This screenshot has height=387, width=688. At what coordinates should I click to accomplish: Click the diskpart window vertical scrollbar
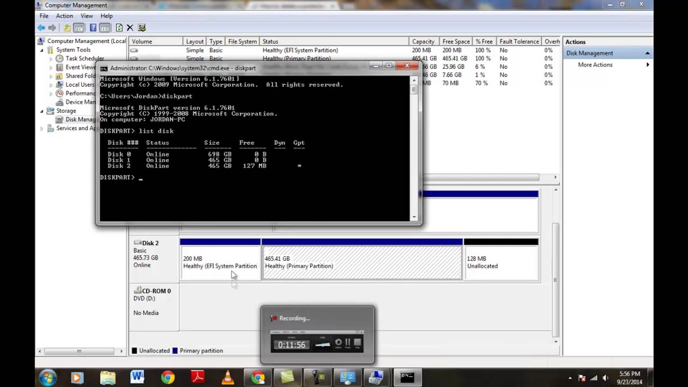[x=414, y=148]
